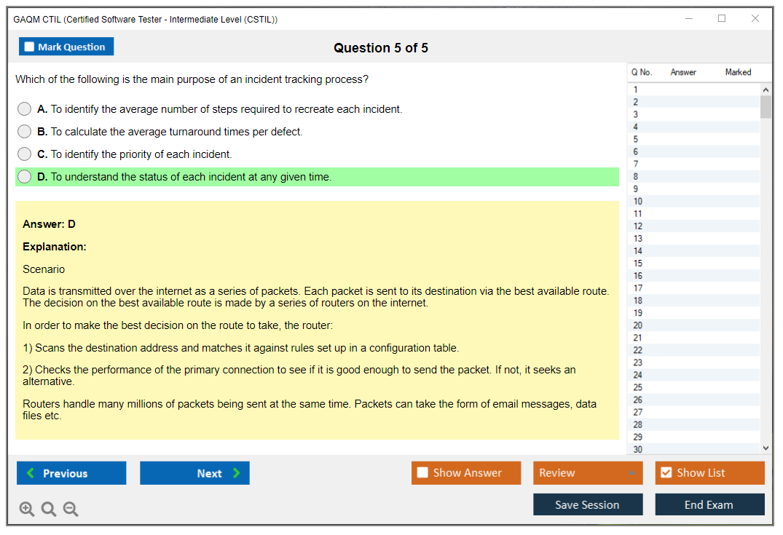Click the zoom in magnifier icon

click(x=27, y=509)
